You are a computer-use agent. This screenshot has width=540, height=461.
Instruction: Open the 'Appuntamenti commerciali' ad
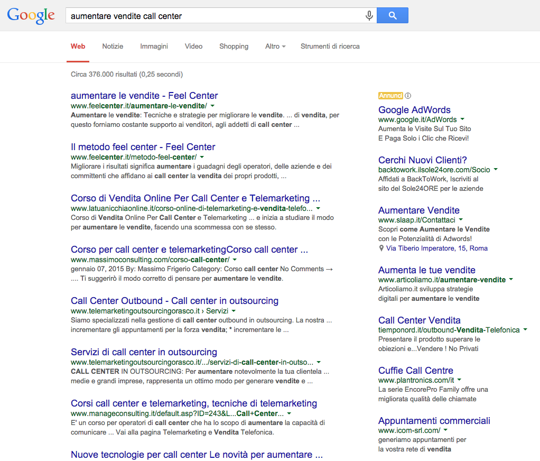(x=434, y=421)
